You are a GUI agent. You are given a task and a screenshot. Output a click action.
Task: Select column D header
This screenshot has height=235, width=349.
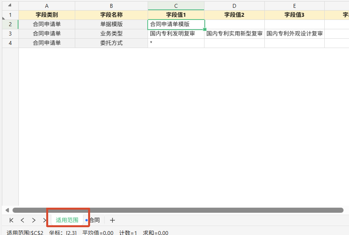tap(234, 6)
